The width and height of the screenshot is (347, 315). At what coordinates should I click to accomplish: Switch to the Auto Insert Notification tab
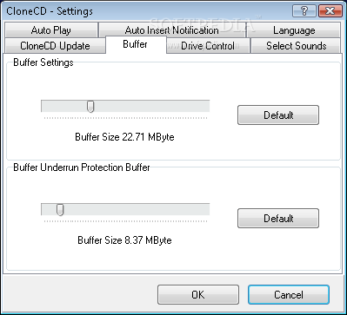click(x=172, y=30)
